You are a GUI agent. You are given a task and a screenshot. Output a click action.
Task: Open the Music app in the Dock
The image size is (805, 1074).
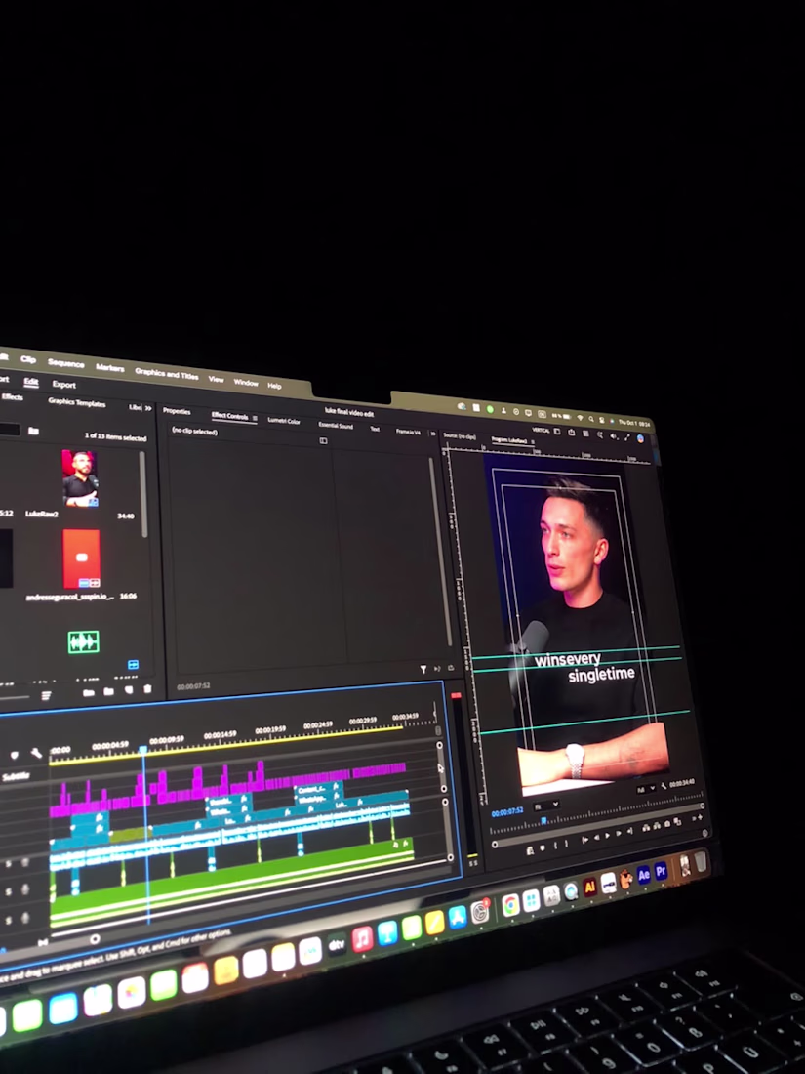tap(362, 938)
